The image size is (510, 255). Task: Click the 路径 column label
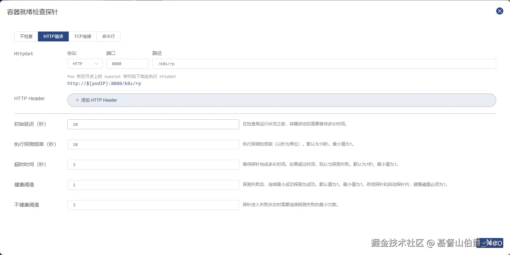[x=157, y=53]
